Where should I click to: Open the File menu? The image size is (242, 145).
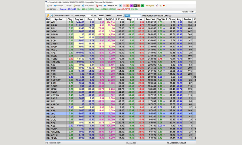click(49, 6)
